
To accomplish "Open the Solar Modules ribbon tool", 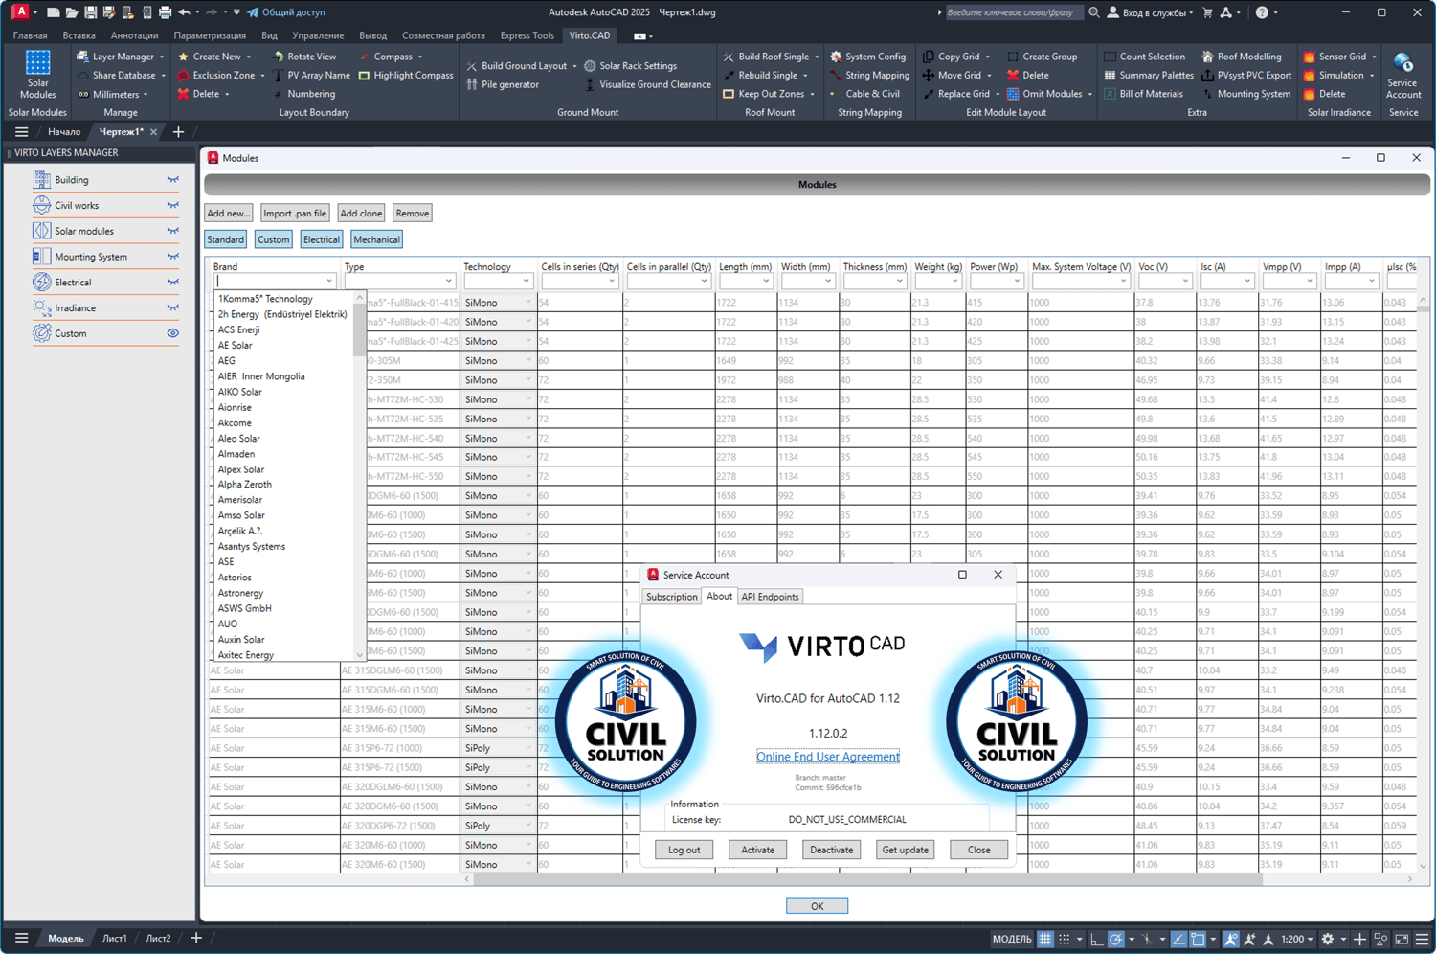I will (x=37, y=75).
